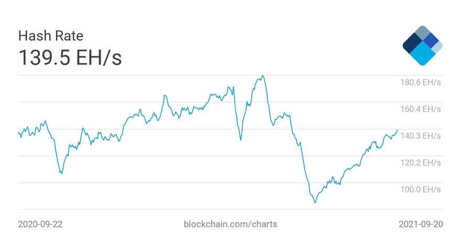Screen dimensions: 459x237
Task: Click the Blockchain.com diamond logo
Action: pos(422,46)
